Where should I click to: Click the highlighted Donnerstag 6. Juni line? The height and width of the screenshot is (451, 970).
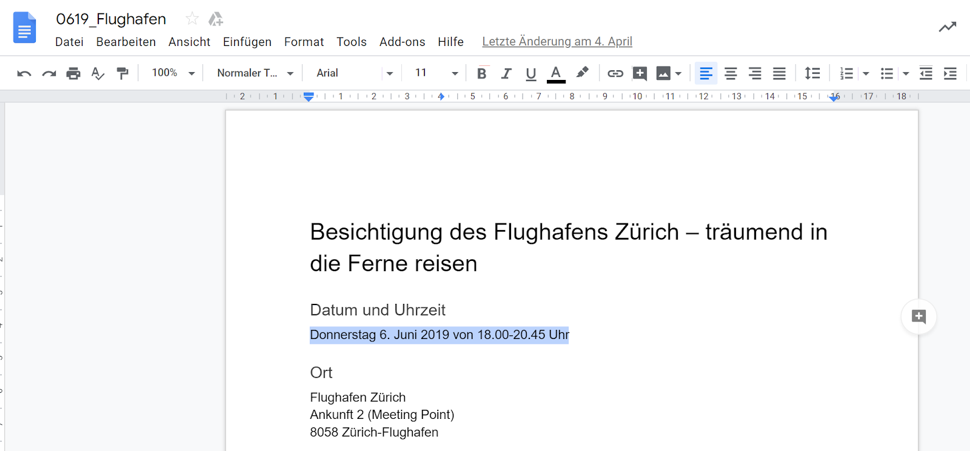pyautogui.click(x=440, y=335)
